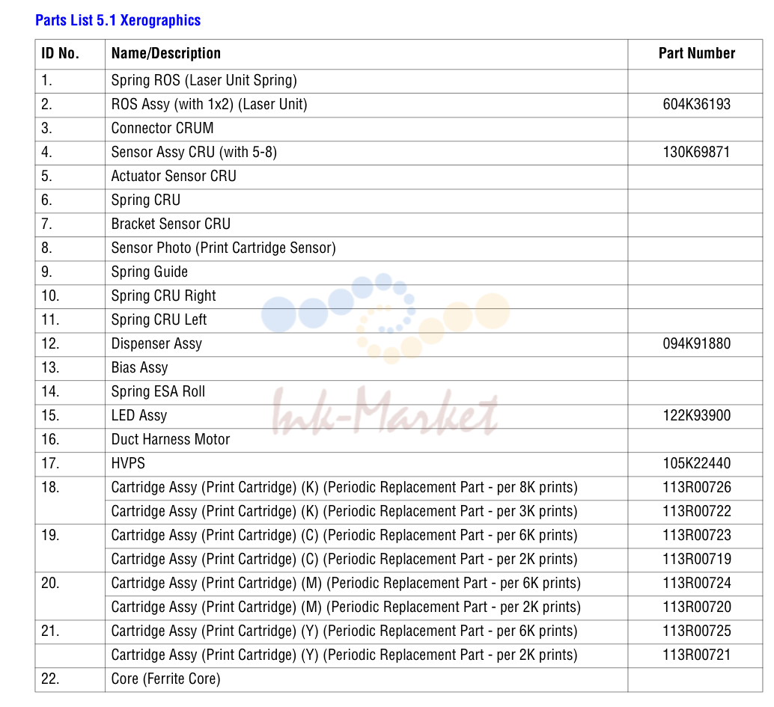Click part number 094K91880
The height and width of the screenshot is (707, 774).
click(x=696, y=344)
